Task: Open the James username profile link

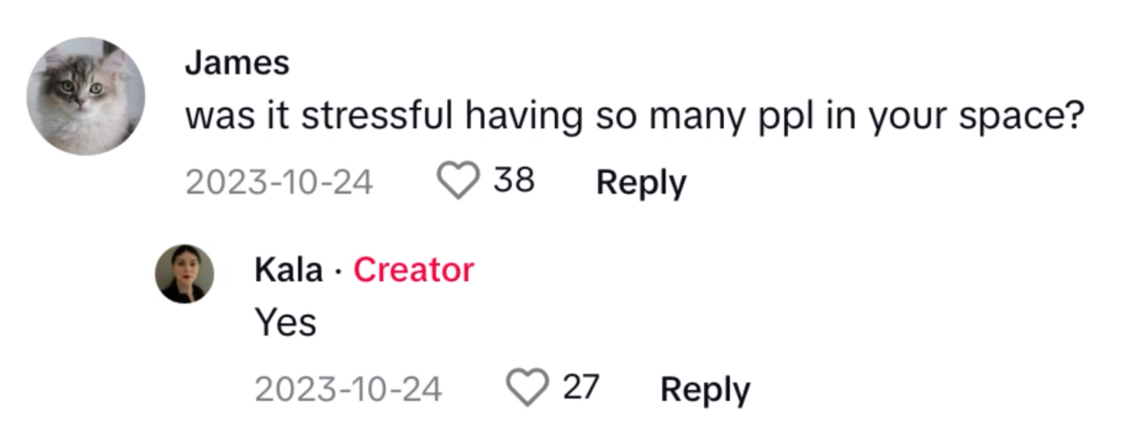Action: point(237,63)
